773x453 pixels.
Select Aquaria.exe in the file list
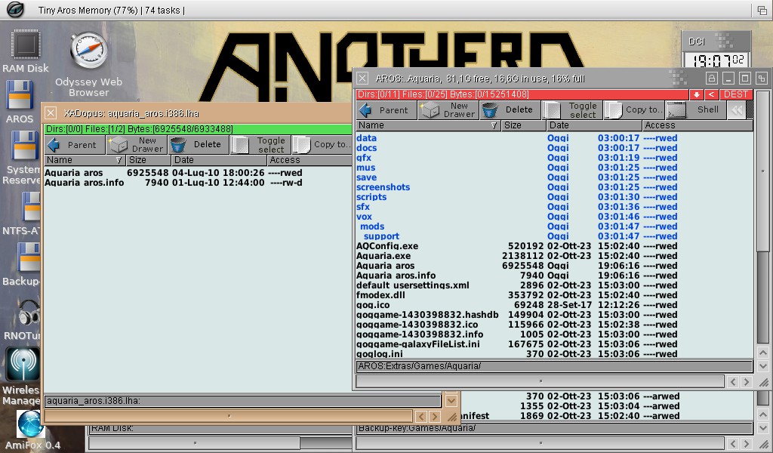pyautogui.click(x=383, y=256)
